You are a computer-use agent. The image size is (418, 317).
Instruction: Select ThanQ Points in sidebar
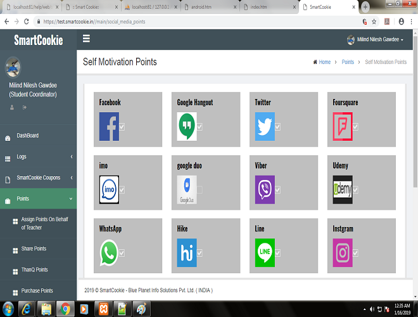[34, 270]
